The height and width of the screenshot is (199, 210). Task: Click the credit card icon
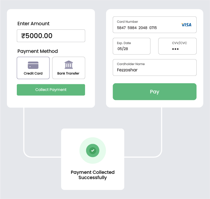coord(33,65)
